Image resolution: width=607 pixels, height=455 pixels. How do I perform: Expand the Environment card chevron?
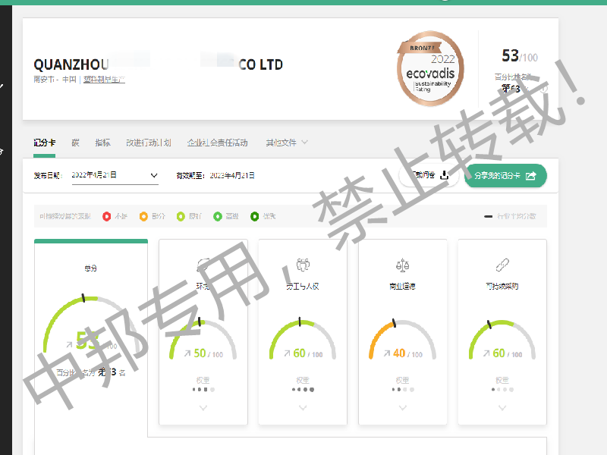pos(203,408)
